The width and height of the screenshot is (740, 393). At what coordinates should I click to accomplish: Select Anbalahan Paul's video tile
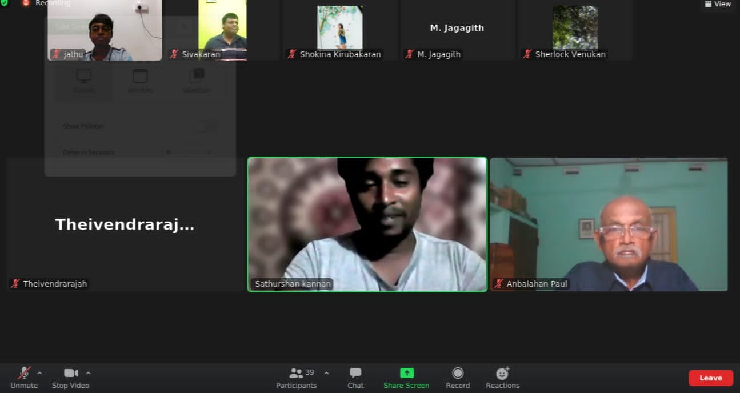coord(609,224)
